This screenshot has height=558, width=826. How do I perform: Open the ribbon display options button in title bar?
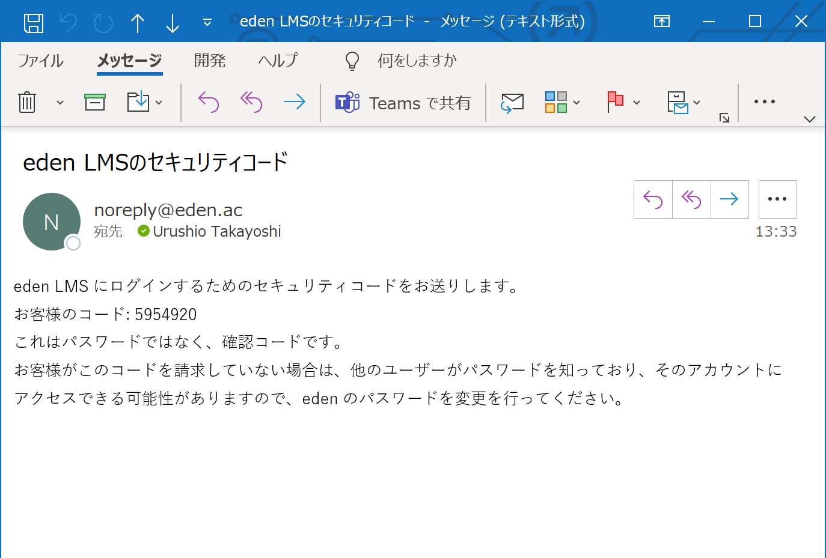click(662, 22)
